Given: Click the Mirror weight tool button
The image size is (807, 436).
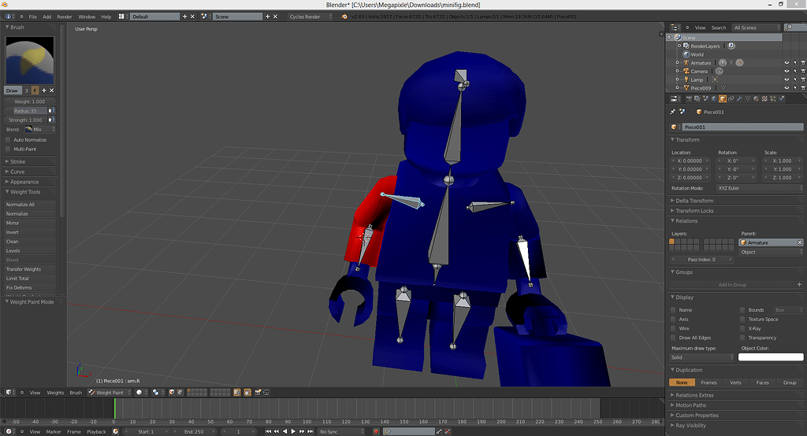Looking at the screenshot, I should coord(31,224).
